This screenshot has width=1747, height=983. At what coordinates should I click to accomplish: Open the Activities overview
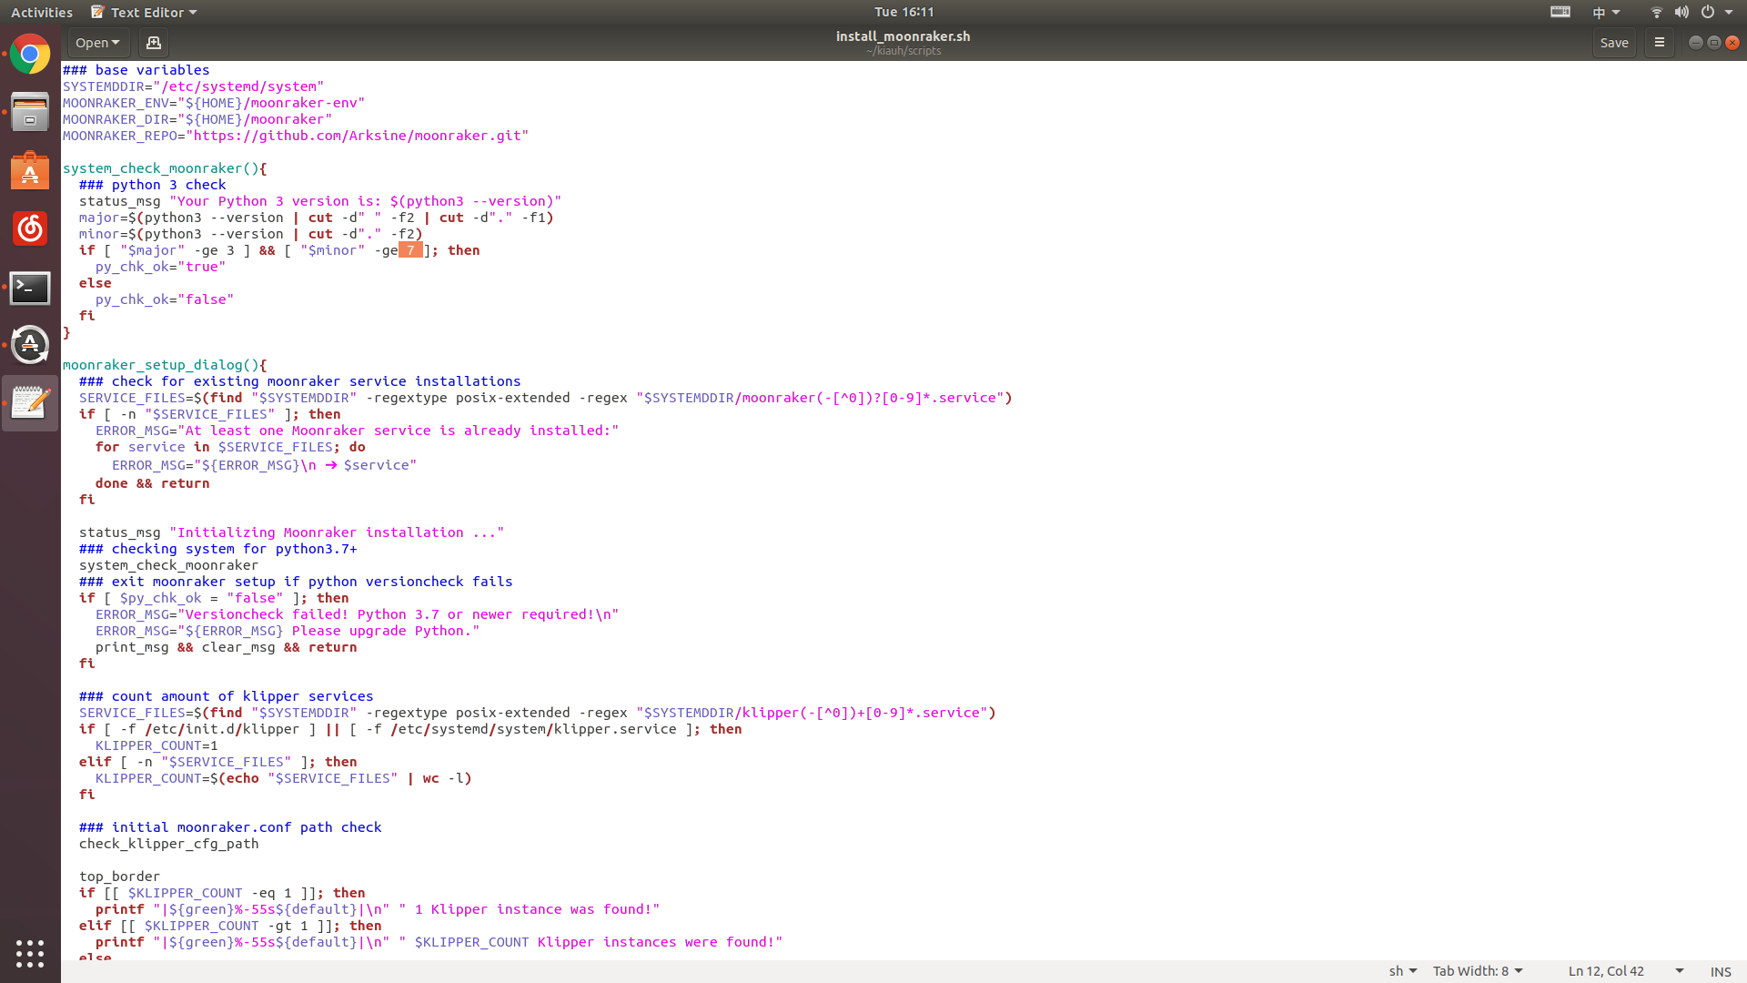41,12
